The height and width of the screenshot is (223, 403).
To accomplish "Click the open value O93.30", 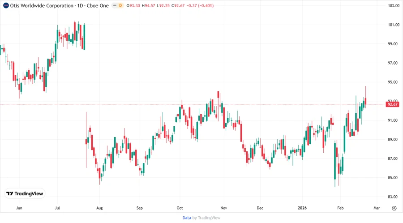I will click(133, 5).
